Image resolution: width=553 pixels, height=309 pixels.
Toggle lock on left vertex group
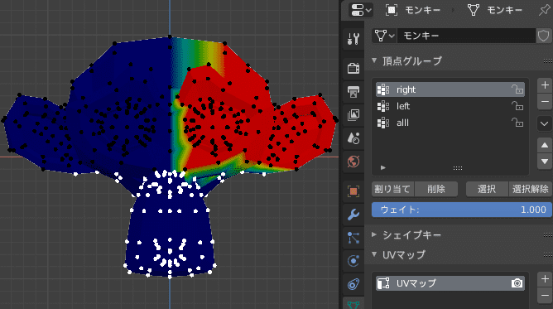tap(517, 106)
